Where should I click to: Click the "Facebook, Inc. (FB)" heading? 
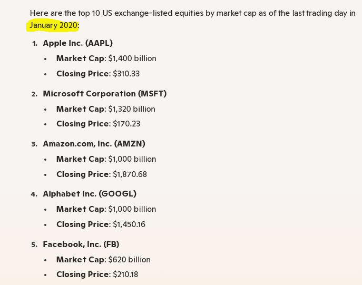81,244
